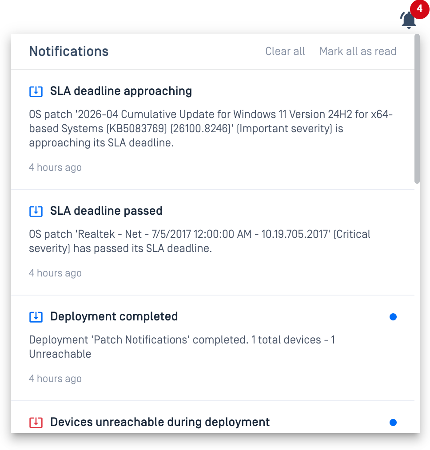Toggle unread dot on Devices unreachable notification

393,422
